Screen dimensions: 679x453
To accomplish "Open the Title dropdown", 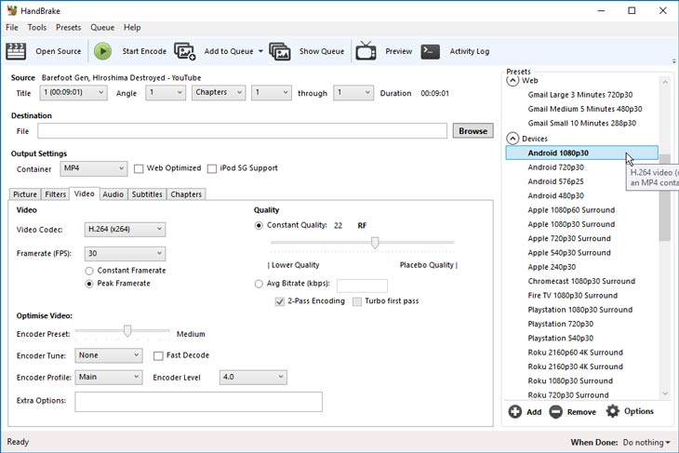I will pos(73,93).
